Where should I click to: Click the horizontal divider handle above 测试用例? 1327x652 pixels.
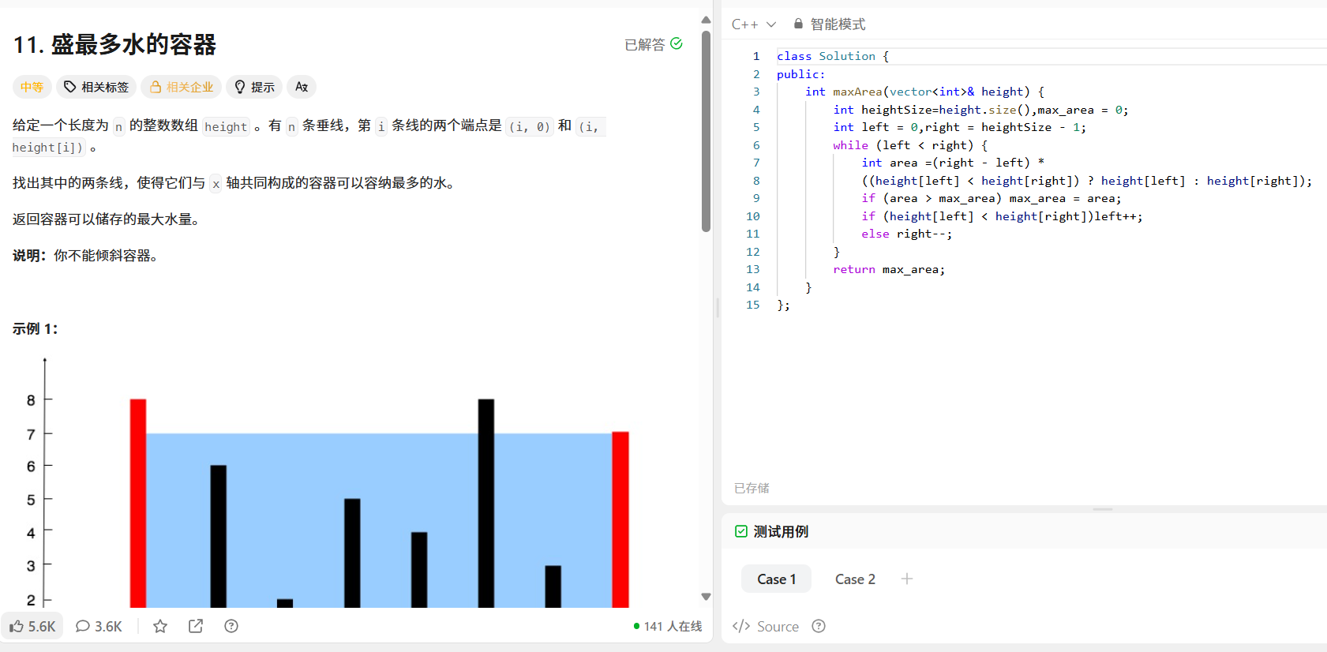1103,509
